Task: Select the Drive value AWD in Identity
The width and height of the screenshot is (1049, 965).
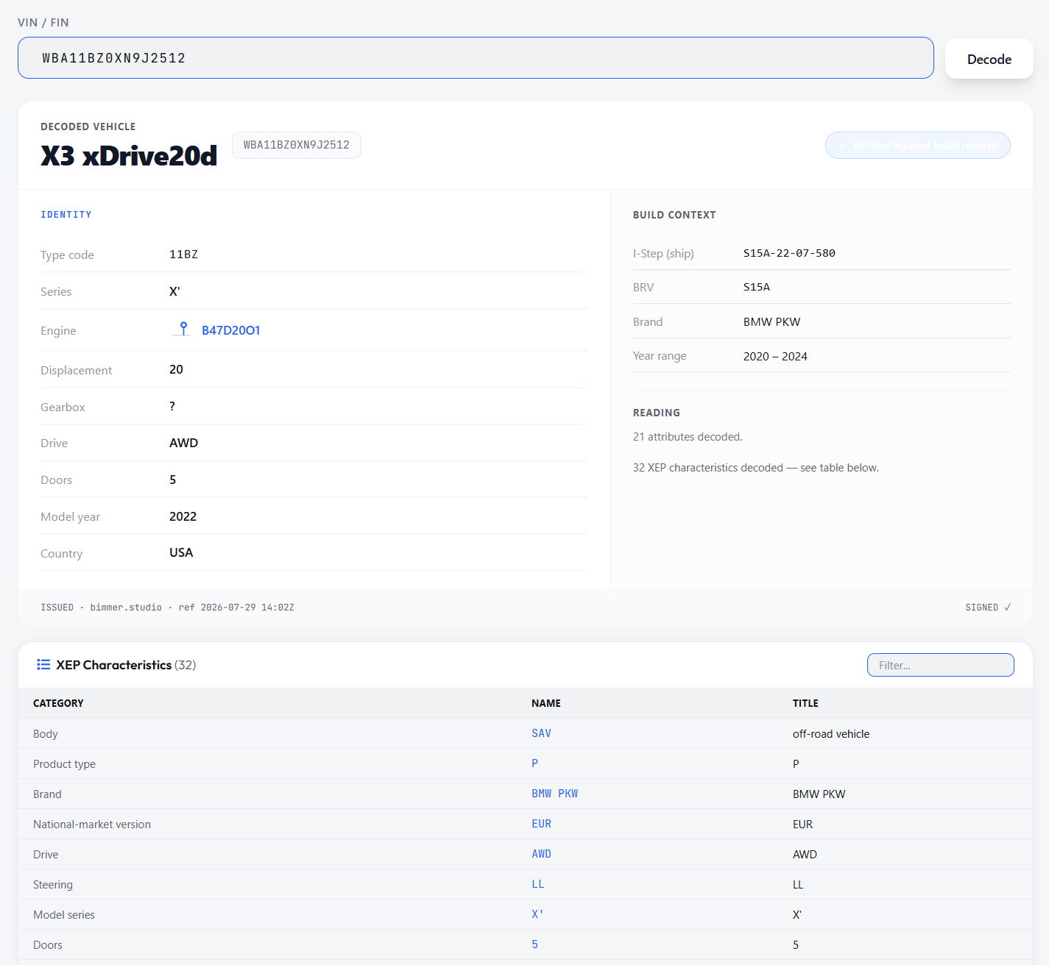Action: coord(183,443)
